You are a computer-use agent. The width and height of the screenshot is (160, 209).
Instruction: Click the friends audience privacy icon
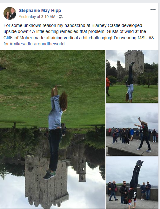click(x=61, y=17)
